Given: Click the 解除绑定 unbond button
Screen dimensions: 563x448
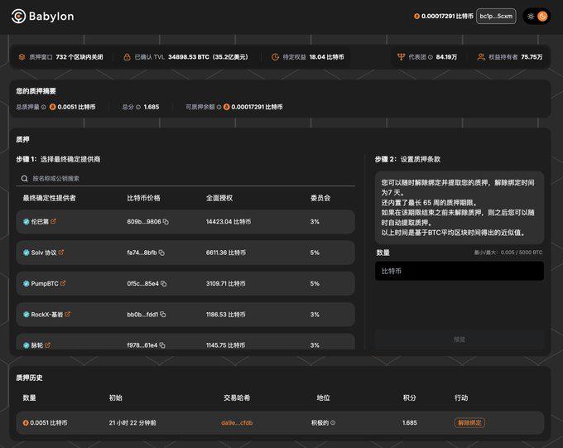Looking at the screenshot, I should pos(469,423).
